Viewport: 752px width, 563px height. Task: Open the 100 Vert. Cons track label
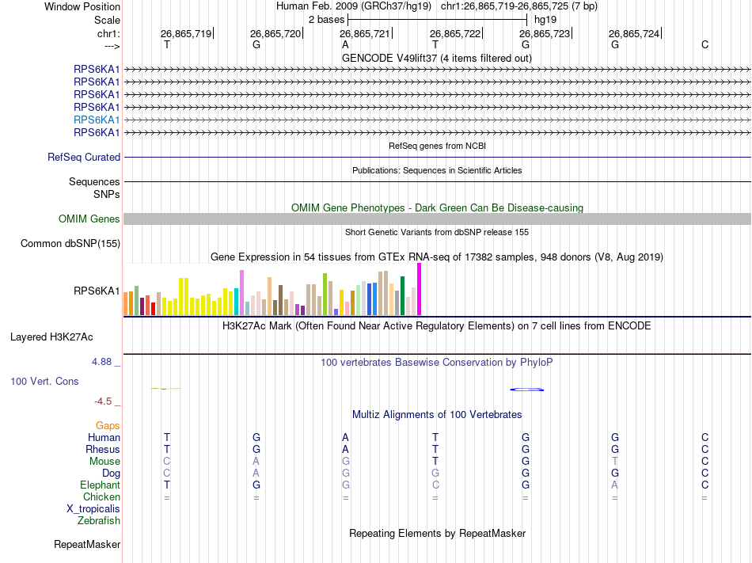point(44,382)
